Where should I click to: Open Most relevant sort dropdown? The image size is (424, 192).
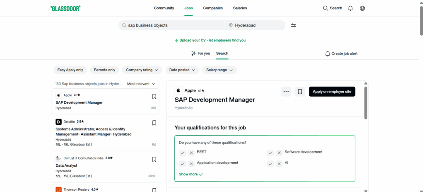pos(141,84)
